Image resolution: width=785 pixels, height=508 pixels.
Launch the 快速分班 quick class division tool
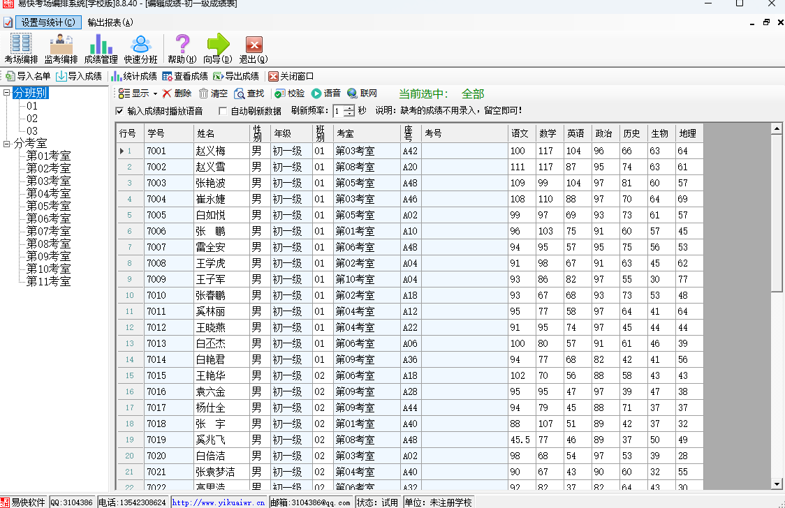coord(140,48)
